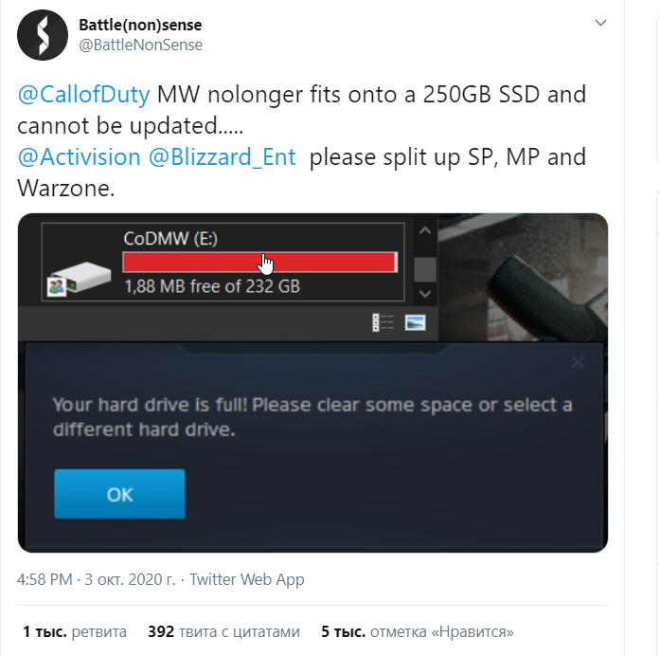660x656 pixels.
Task: Open the @CallofDuty mention link
Action: coord(83,94)
